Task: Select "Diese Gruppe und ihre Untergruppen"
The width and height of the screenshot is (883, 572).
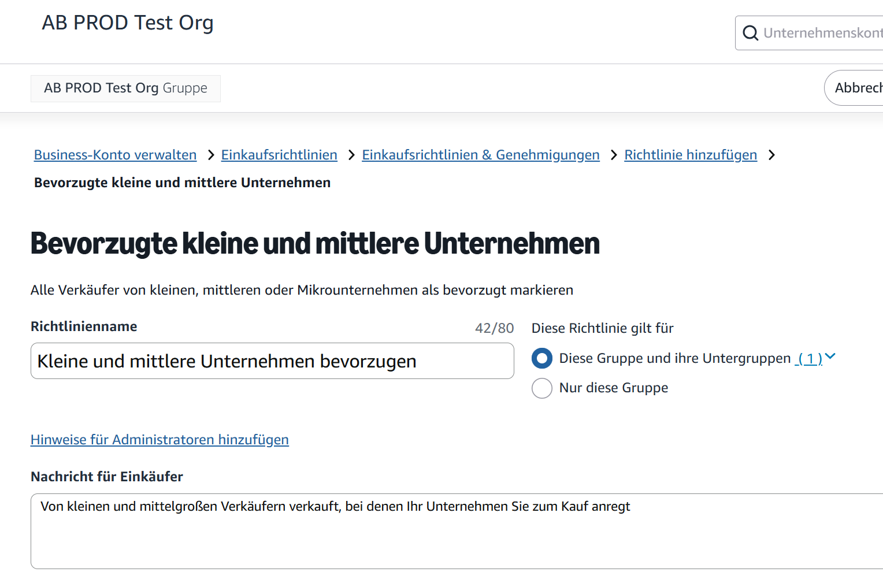Action: click(542, 358)
